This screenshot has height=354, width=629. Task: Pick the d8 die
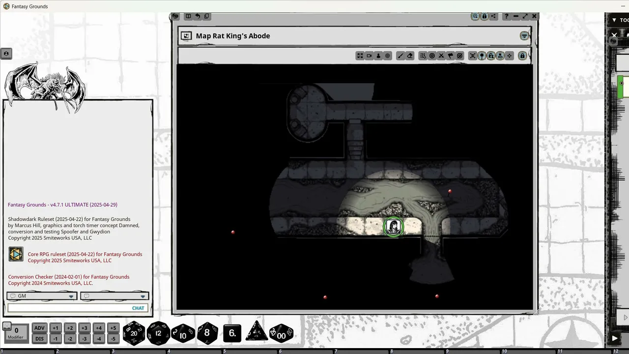click(207, 333)
